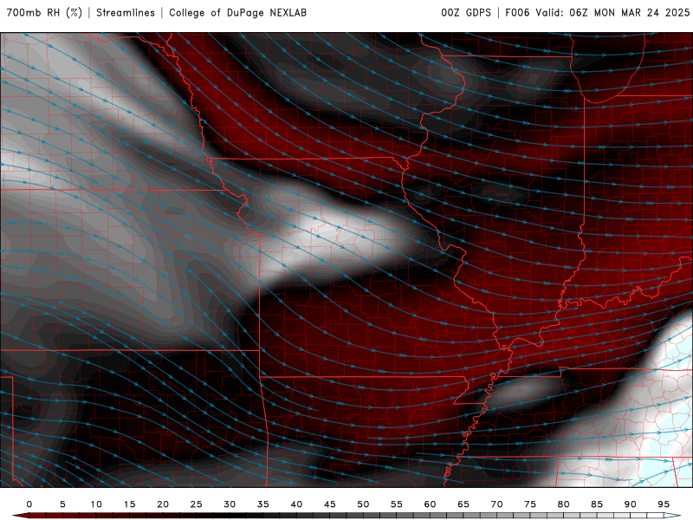693x520 pixels.
Task: Click the "F006" forecast hour text
Action: (x=517, y=12)
